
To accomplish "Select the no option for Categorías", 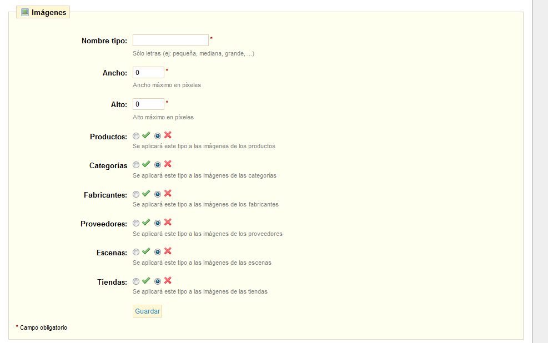I will coord(157,164).
